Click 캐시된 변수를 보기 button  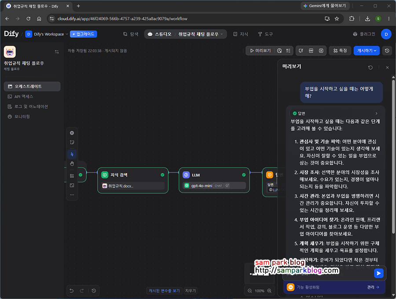point(165,291)
